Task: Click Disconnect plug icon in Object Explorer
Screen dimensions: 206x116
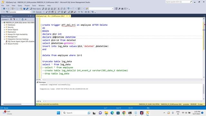Action: (14, 19)
